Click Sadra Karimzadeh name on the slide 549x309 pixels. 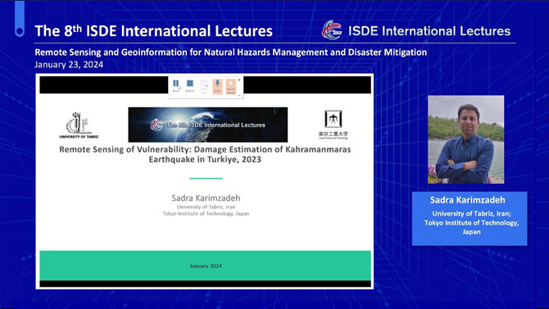(x=206, y=198)
